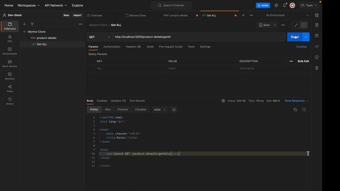Click the network globe icon beside Status

point(223,101)
